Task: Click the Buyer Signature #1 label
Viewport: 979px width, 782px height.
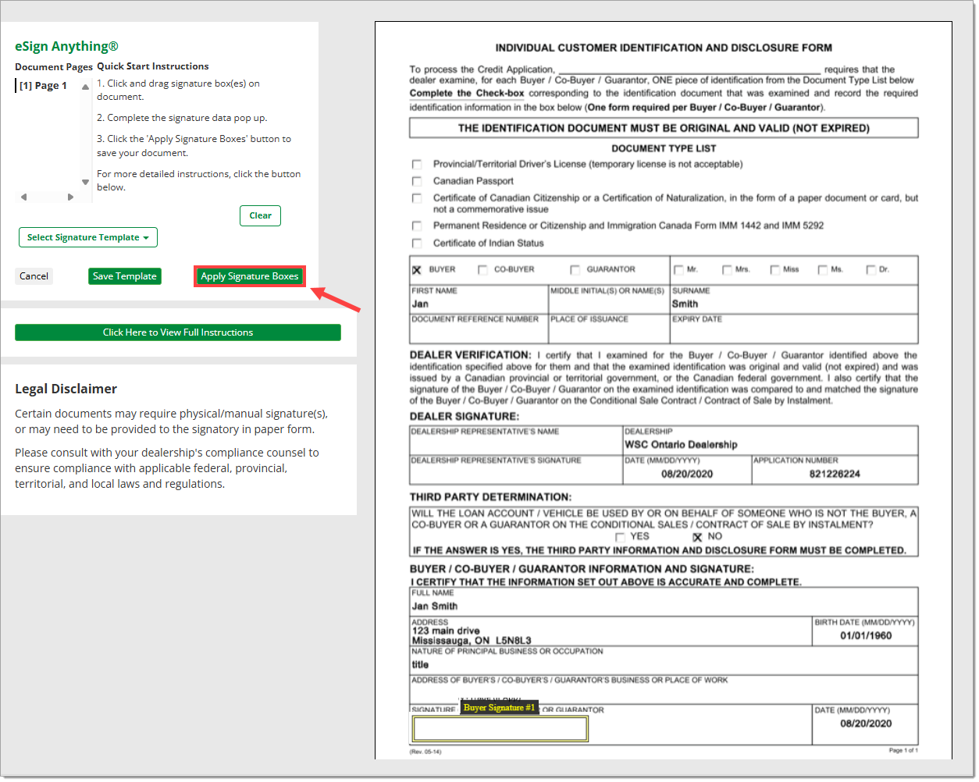Action: point(499,708)
